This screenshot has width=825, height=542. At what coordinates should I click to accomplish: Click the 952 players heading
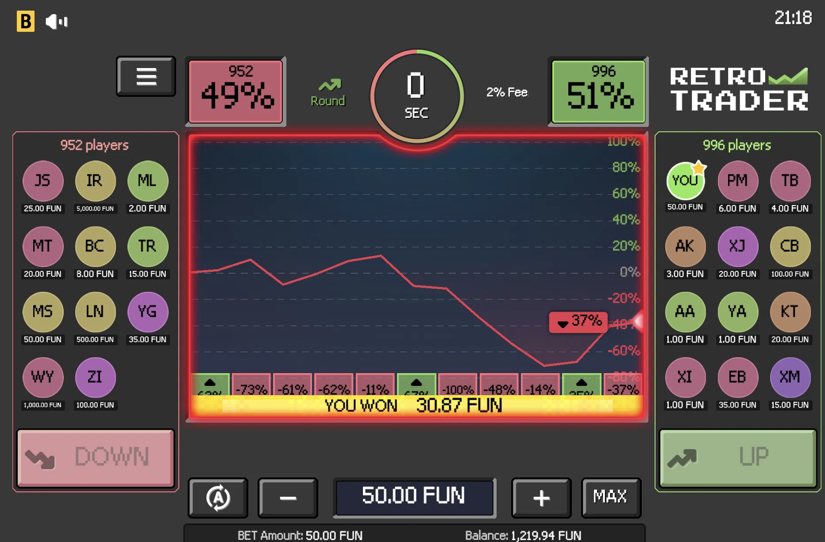[94, 145]
